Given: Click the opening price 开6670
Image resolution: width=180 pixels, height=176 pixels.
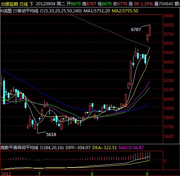Looking at the screenshot, I should 74,4.
